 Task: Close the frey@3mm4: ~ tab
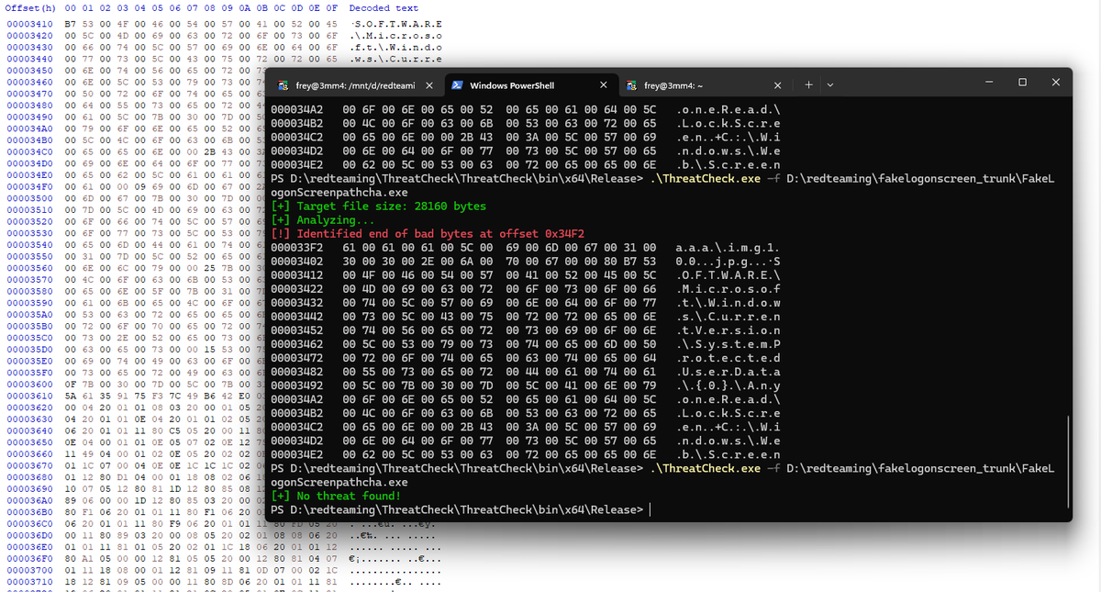(x=777, y=85)
